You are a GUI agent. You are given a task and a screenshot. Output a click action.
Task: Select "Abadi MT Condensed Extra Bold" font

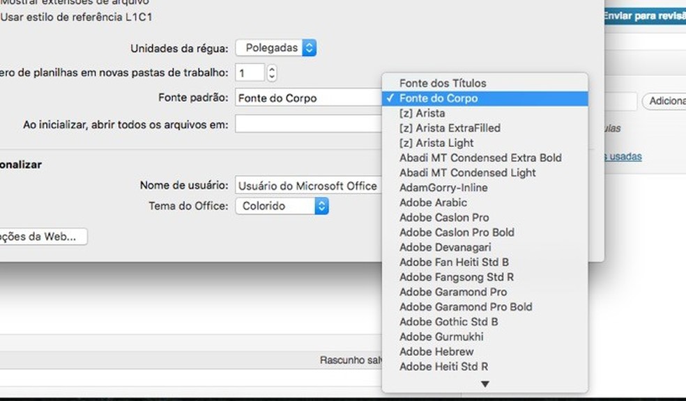[480, 158]
